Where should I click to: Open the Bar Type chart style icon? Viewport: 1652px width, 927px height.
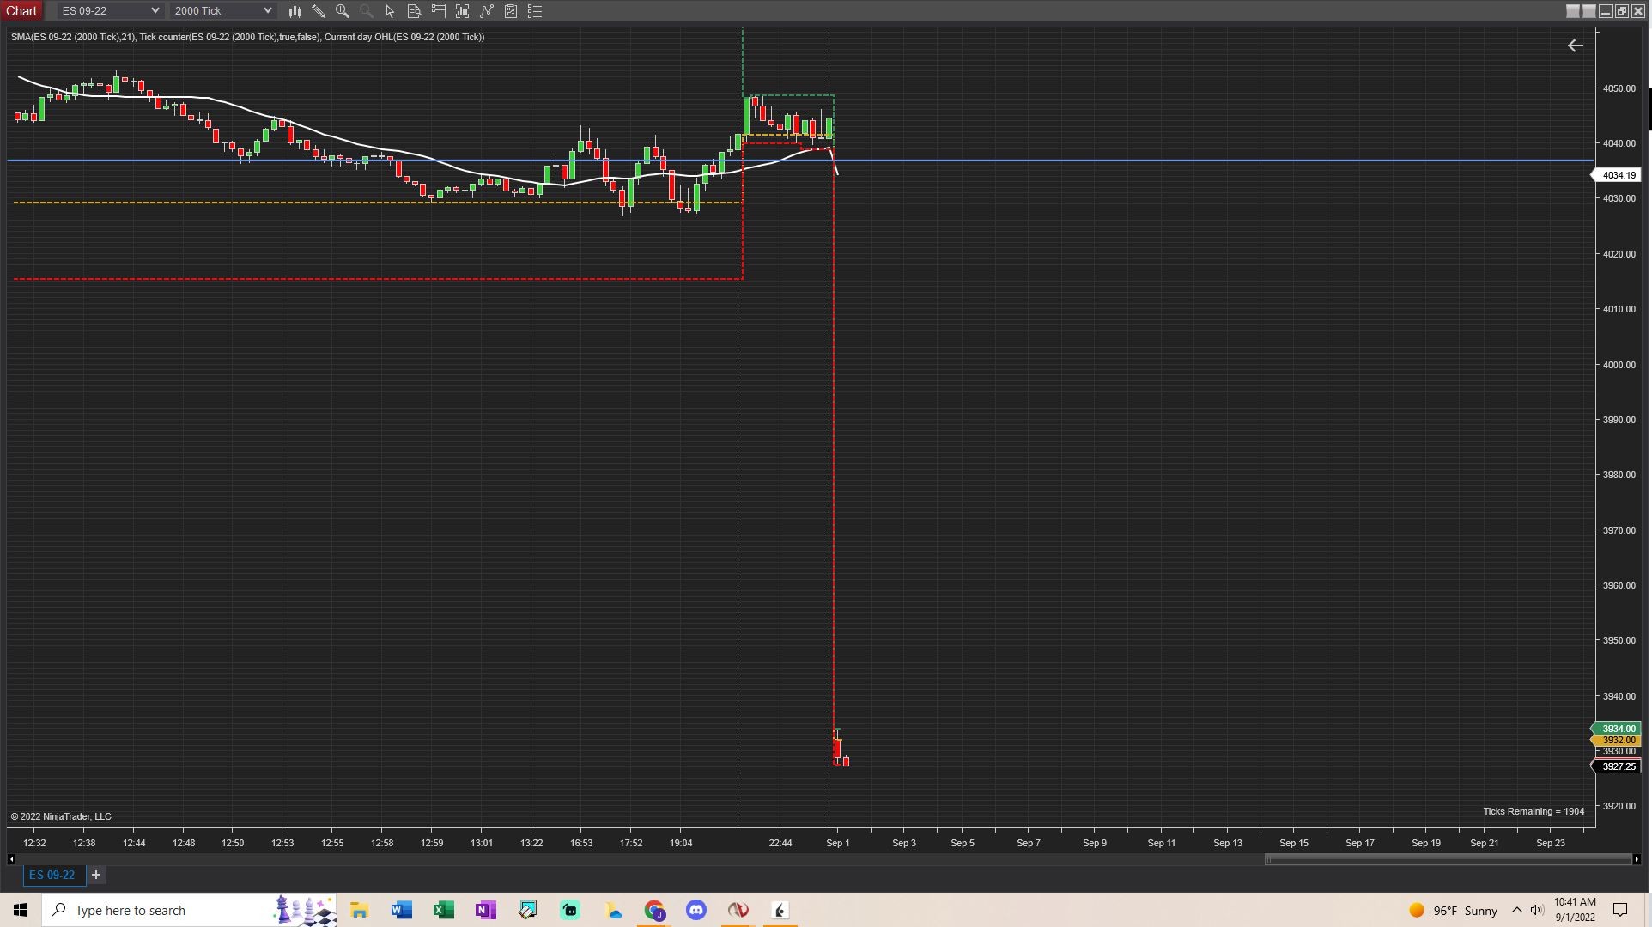pyautogui.click(x=295, y=11)
